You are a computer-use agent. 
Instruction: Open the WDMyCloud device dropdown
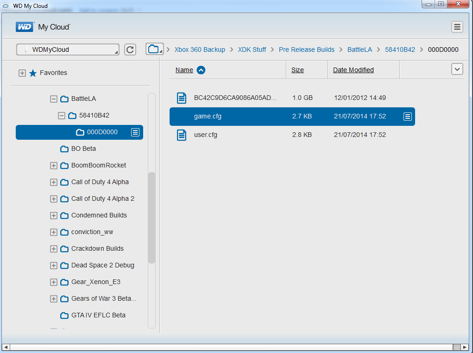68,50
